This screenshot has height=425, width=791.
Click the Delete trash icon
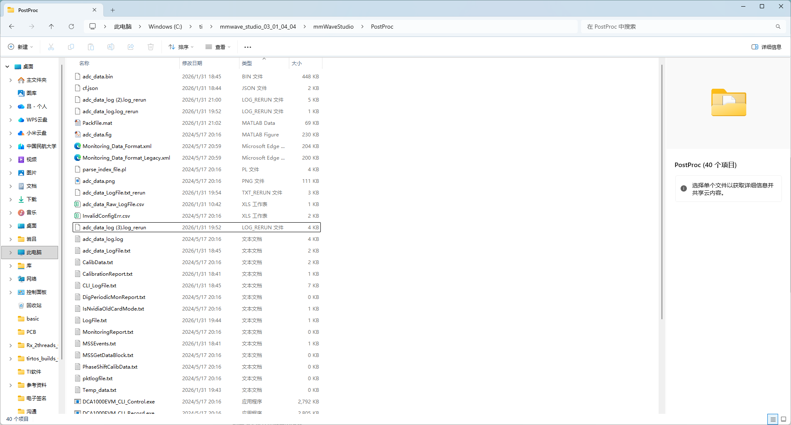click(151, 47)
